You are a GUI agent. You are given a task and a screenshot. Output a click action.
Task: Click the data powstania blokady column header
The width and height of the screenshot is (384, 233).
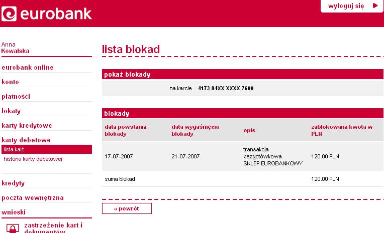pyautogui.click(x=126, y=130)
